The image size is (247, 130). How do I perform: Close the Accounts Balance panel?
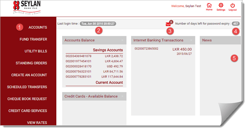(122, 40)
